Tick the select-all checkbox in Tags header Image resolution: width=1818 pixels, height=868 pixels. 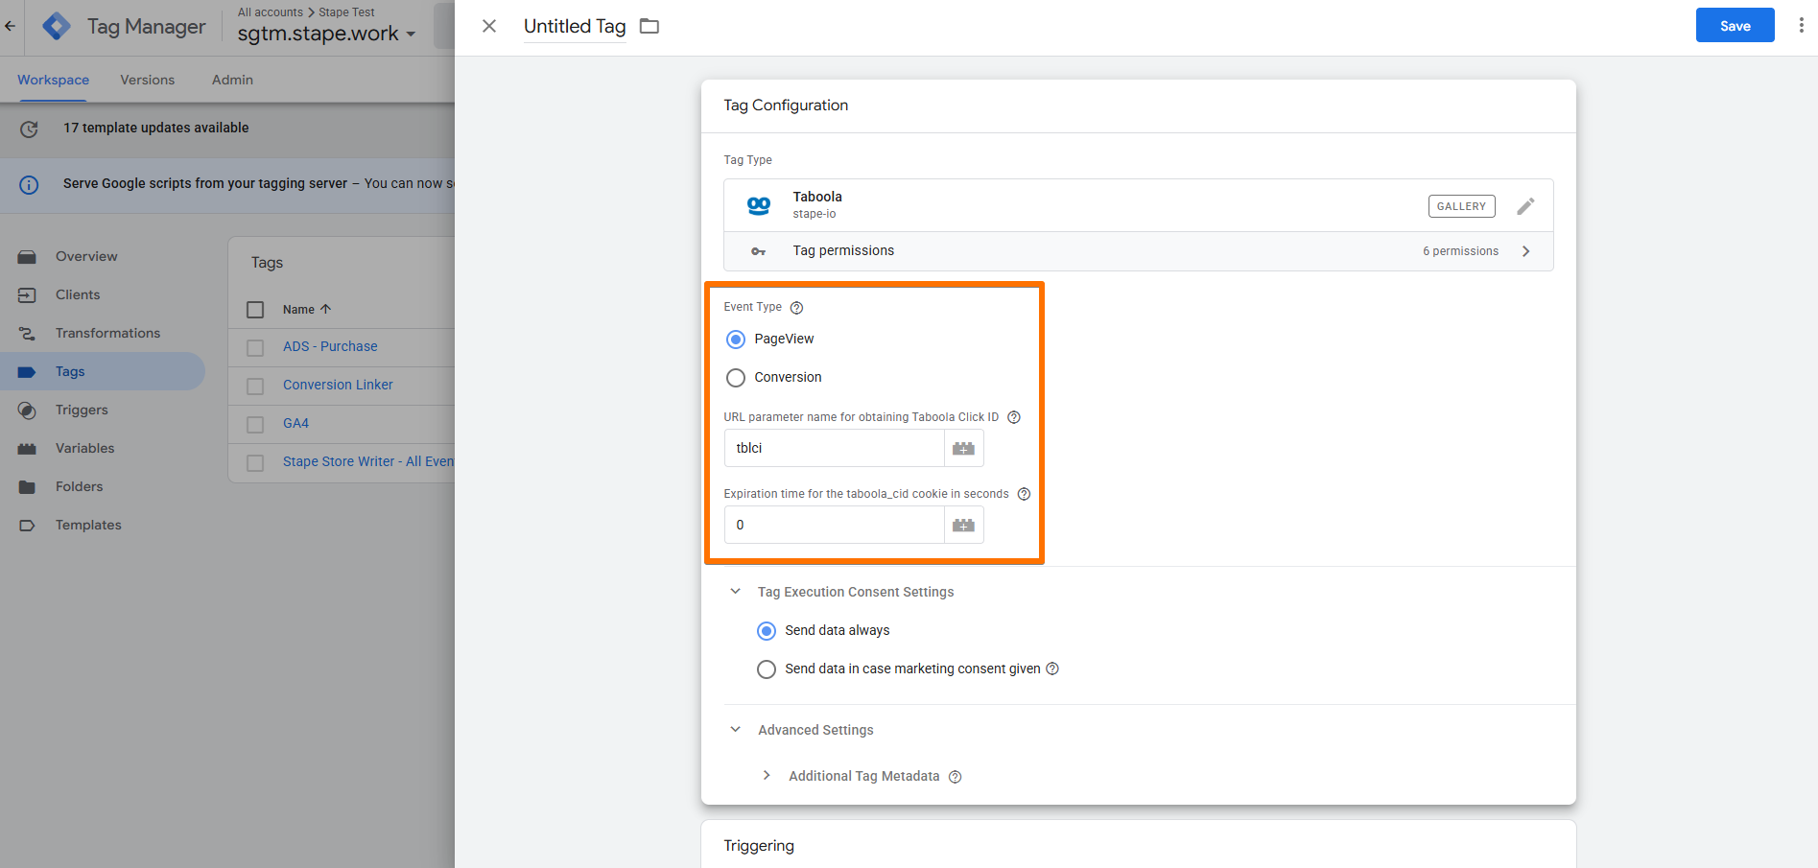point(255,310)
